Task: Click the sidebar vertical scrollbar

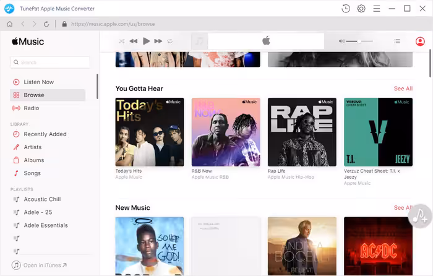Action: (97, 86)
